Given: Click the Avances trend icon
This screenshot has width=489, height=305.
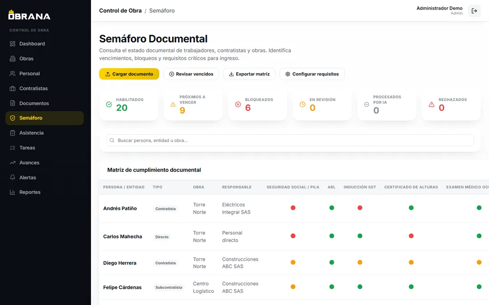Looking at the screenshot, I should pyautogui.click(x=13, y=163).
